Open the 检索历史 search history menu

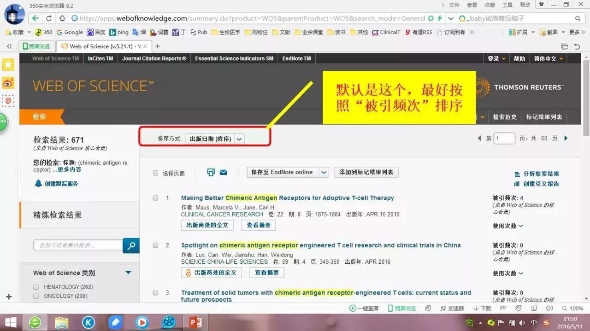505,117
